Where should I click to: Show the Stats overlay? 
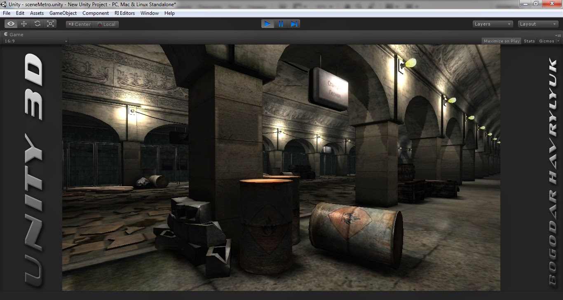(529, 41)
